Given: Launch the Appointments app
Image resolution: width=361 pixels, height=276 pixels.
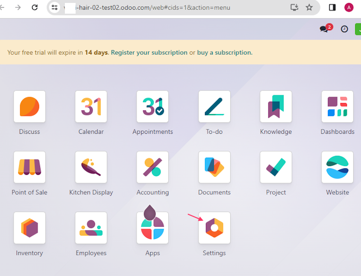Looking at the screenshot, I should pos(152,106).
